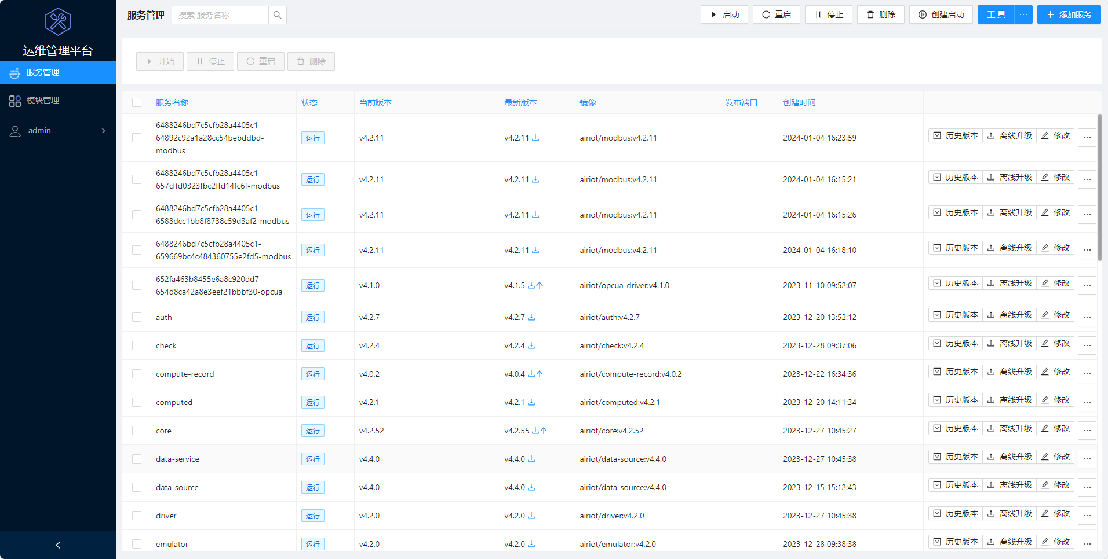Open the 工具 dropdown ellipsis
Screen dimensions: 1108x559
pos(1023,15)
